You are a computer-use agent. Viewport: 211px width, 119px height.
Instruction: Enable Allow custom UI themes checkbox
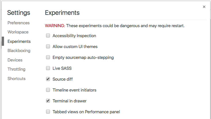point(48,47)
